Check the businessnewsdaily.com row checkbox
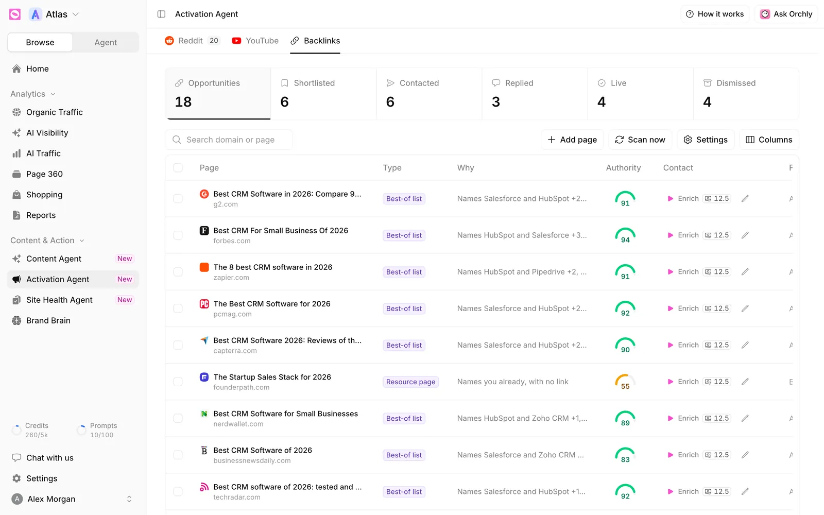 pyautogui.click(x=178, y=455)
